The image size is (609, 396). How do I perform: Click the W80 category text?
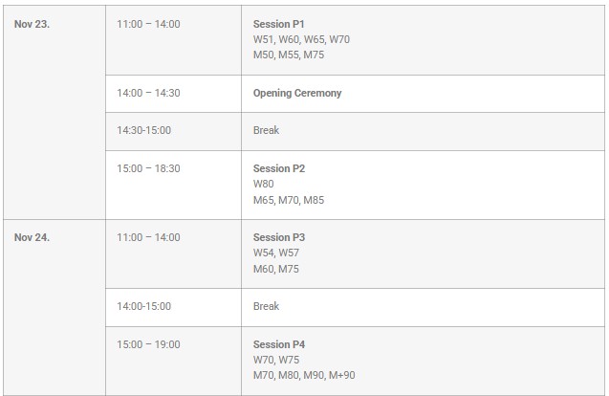coord(263,185)
